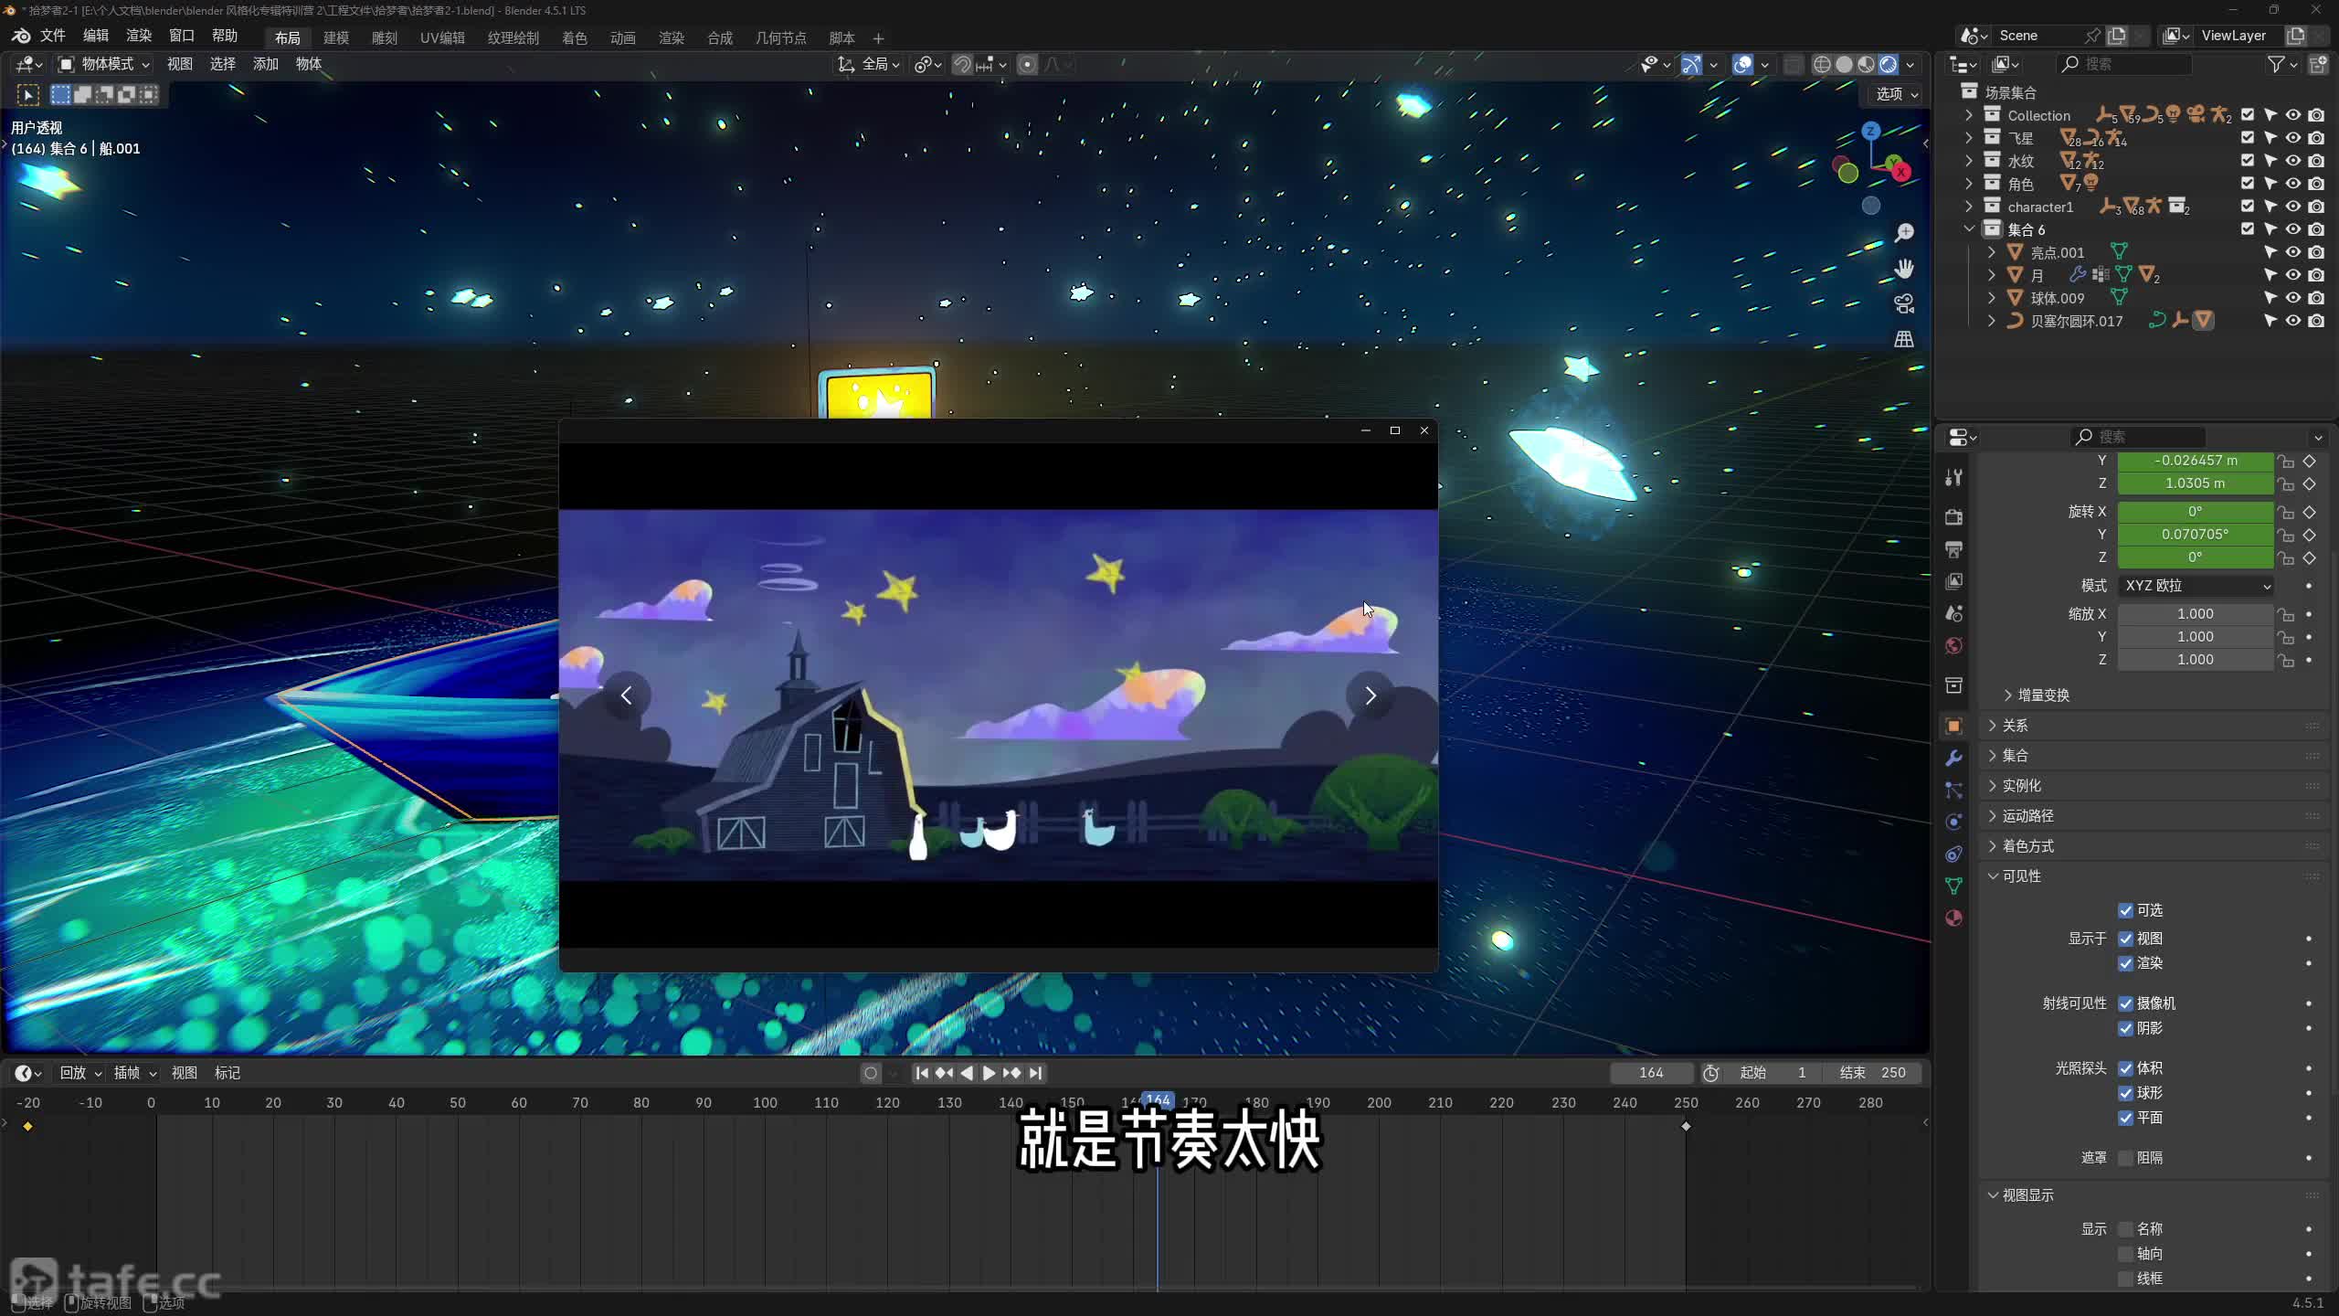Enable the 名称 display checkbox
This screenshot has width=2339, height=1316.
pyautogui.click(x=2125, y=1229)
